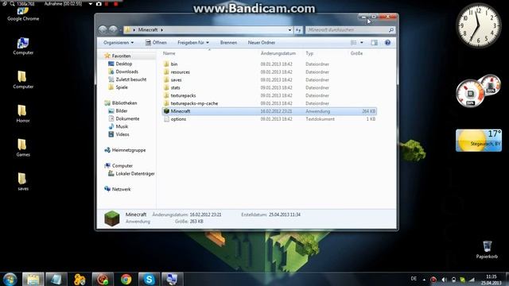Screen dimensions: 509x286
Task: Open the Papierkorb recycle bin
Action: tap(487, 249)
